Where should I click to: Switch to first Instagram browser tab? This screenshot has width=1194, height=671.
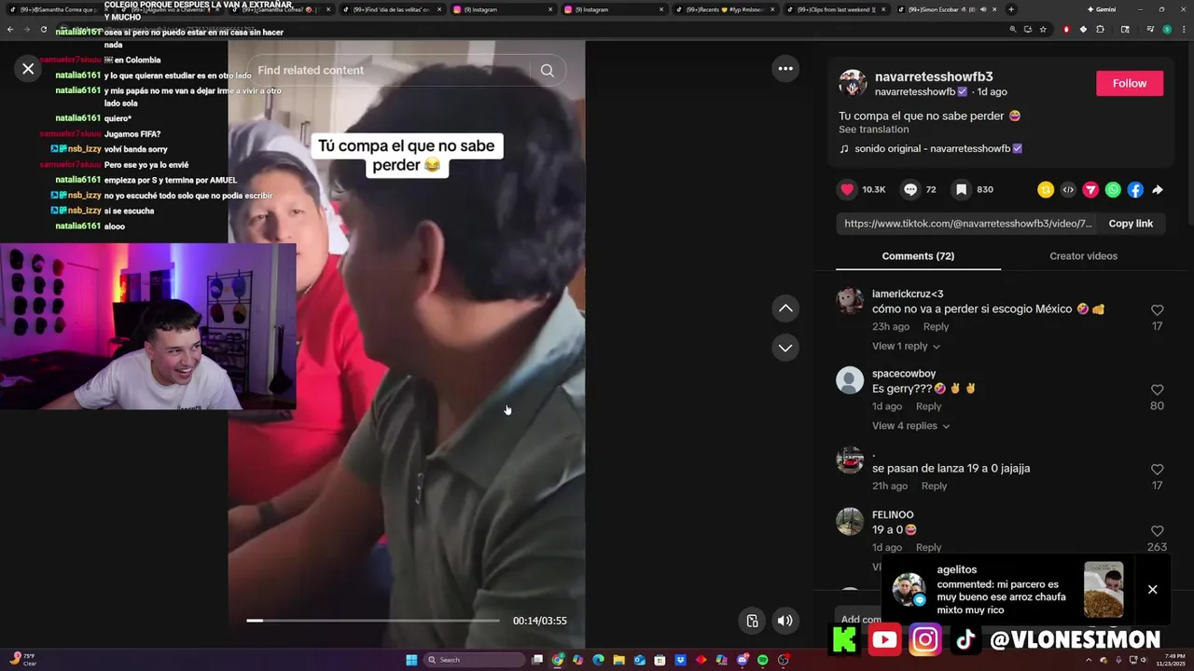pos(504,9)
